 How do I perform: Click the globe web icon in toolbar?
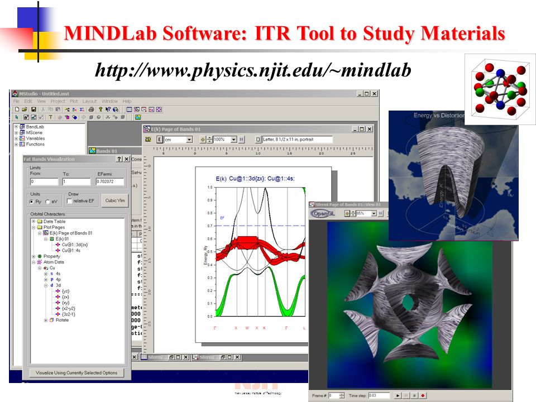tap(116, 109)
